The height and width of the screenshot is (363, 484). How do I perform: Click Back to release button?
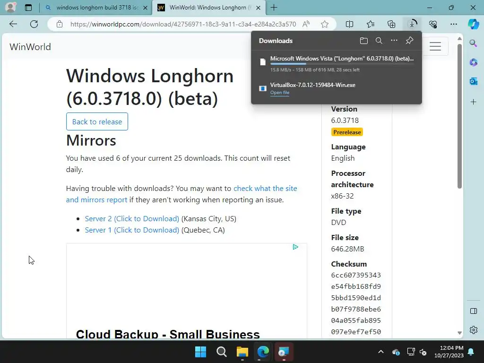coord(97,121)
